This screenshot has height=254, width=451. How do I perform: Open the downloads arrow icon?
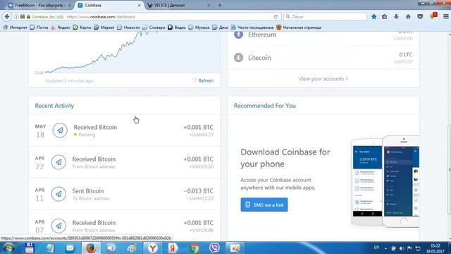[x=396, y=17]
